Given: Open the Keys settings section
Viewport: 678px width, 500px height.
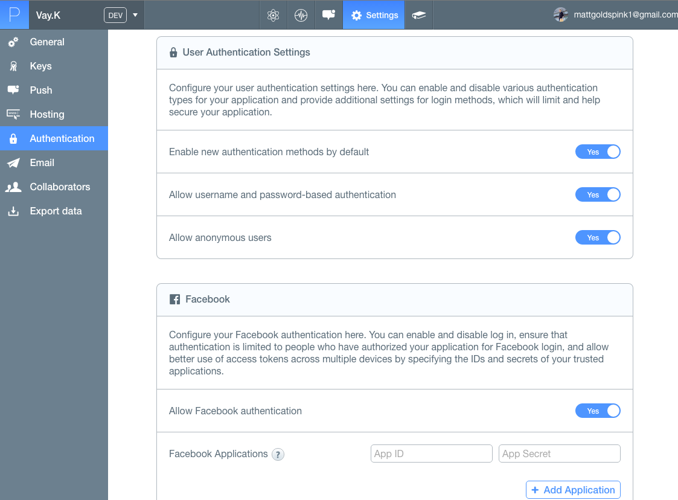Looking at the screenshot, I should (x=40, y=66).
